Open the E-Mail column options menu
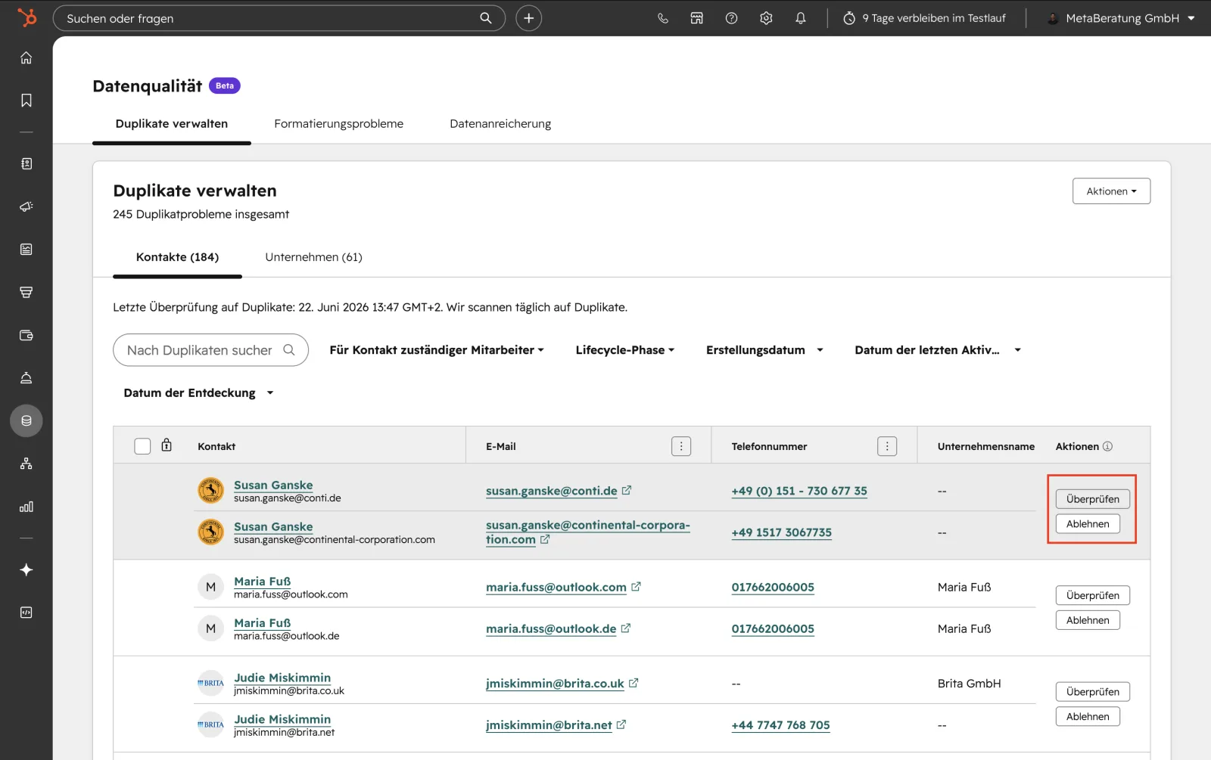The image size is (1211, 760). (x=681, y=446)
